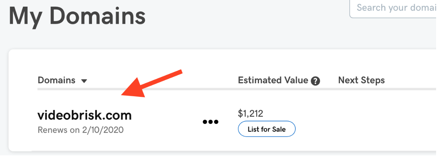The width and height of the screenshot is (448, 156).
Task: Click the Domains column header label
Action: (x=56, y=80)
